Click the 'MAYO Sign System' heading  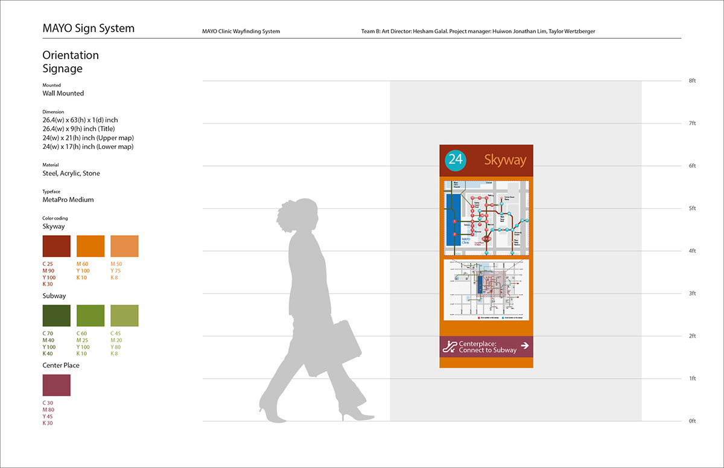89,28
